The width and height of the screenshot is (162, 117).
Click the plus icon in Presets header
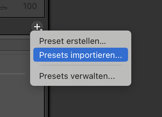(x=37, y=27)
